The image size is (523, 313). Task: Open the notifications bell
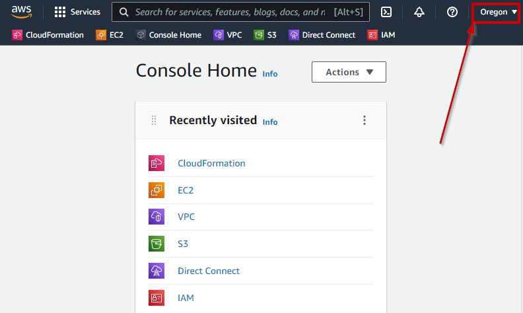coord(419,12)
